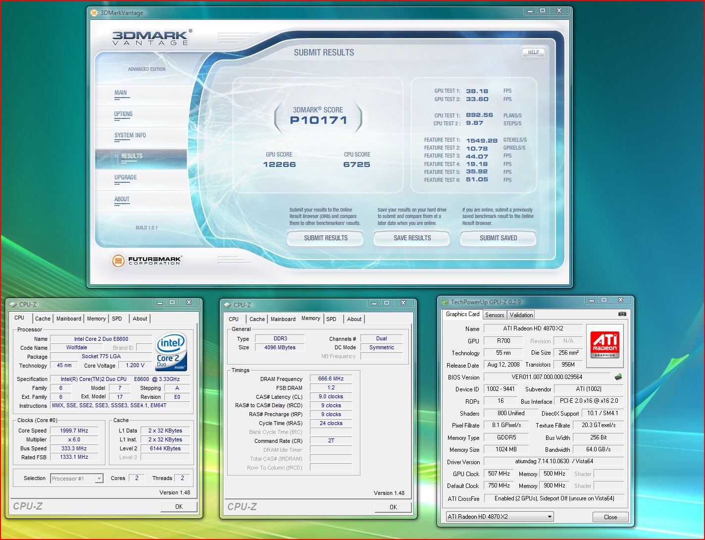This screenshot has height=540, width=705.
Task: Click the Futuremark Corporation logo
Action: coord(147,260)
